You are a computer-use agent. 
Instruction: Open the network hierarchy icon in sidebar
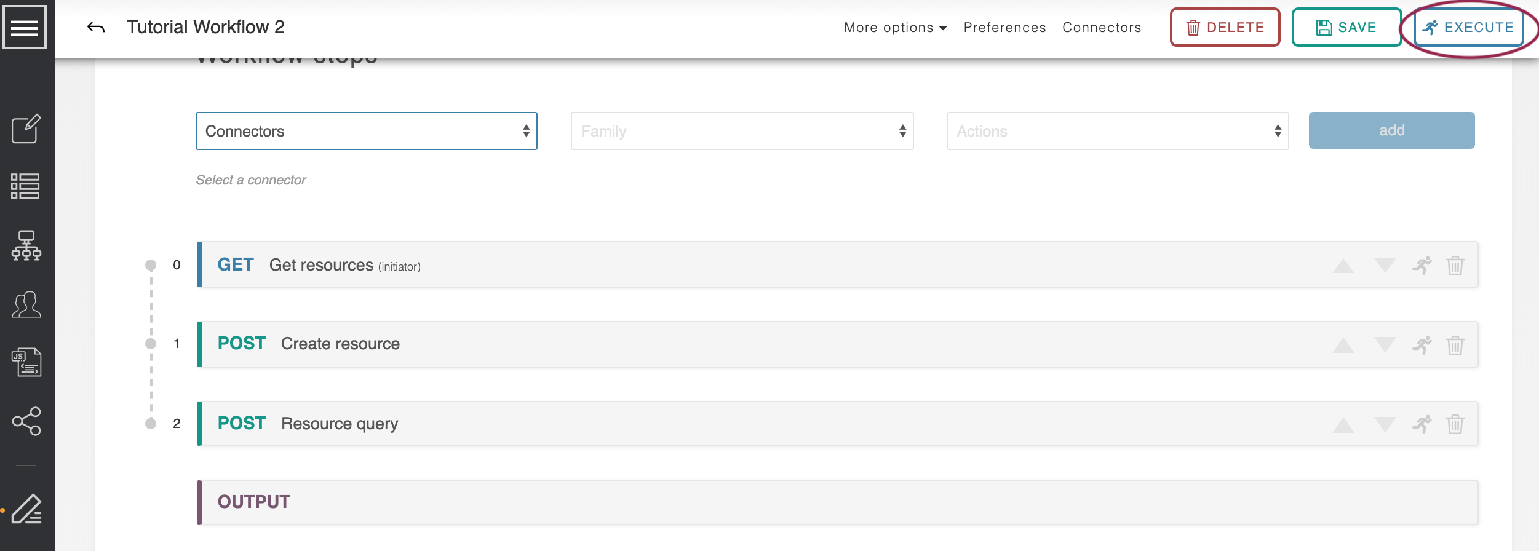click(26, 245)
